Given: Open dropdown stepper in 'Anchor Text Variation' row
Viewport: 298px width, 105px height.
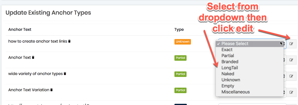Looking at the screenshot, I should pyautogui.click(x=285, y=92).
